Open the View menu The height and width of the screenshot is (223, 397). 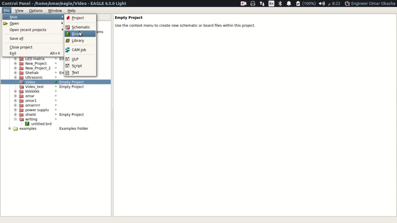click(19, 11)
